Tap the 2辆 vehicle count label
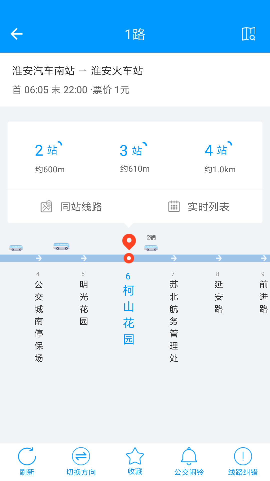 pyautogui.click(x=151, y=237)
